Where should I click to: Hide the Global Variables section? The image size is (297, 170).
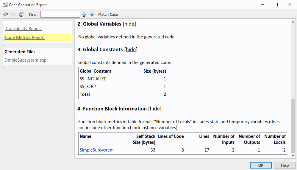(129, 24)
